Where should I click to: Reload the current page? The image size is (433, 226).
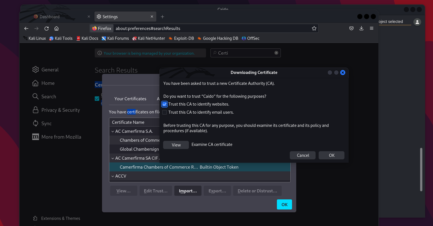tap(47, 28)
